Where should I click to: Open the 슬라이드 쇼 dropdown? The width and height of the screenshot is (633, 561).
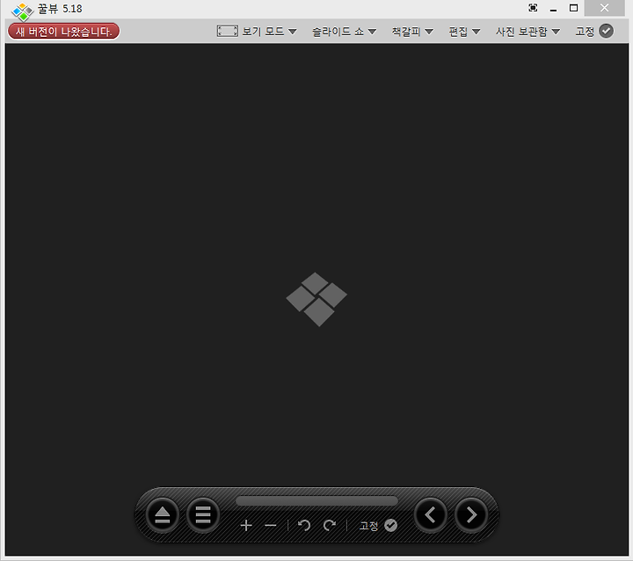click(345, 31)
